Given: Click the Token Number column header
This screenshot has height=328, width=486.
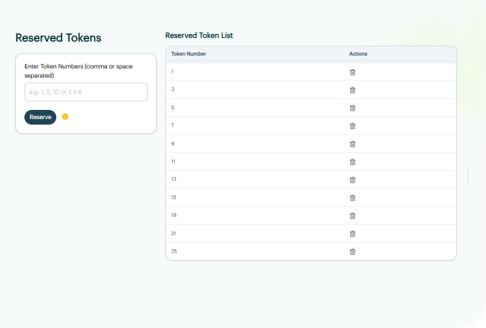Looking at the screenshot, I should click(189, 54).
